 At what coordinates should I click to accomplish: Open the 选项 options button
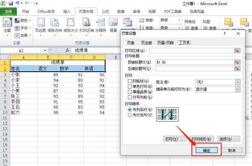(x=228, y=139)
